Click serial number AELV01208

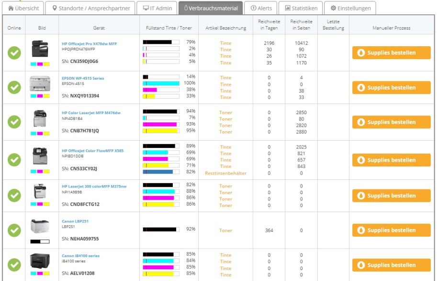[x=82, y=273]
